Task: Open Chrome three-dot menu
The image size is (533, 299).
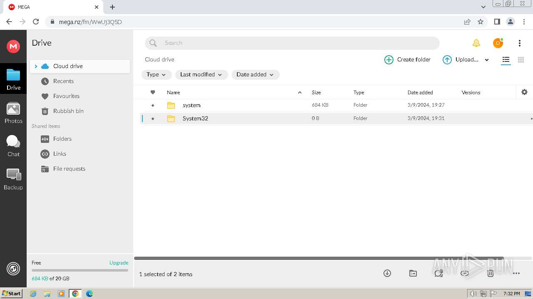Action: coord(524,22)
